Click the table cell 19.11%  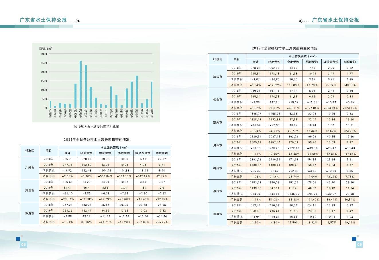(350, 222)
